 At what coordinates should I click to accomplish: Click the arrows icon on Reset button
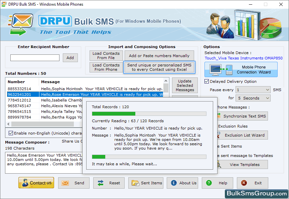[x=101, y=183]
